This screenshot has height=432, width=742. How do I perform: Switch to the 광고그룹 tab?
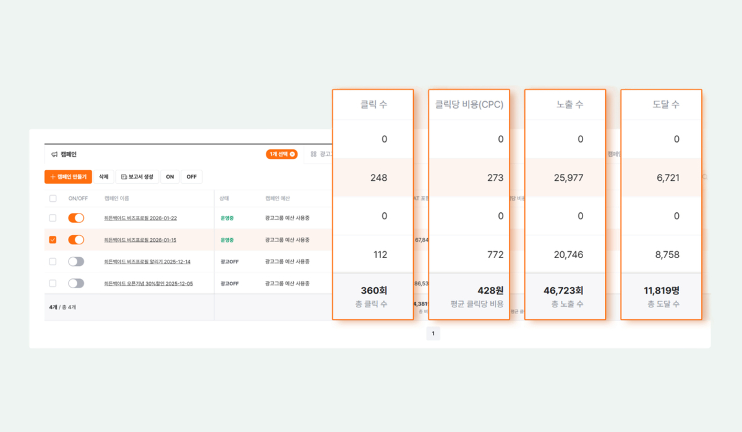tap(321, 154)
